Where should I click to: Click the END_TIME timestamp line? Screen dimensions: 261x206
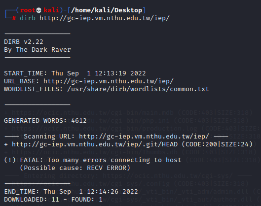pyautogui.click(x=71, y=192)
